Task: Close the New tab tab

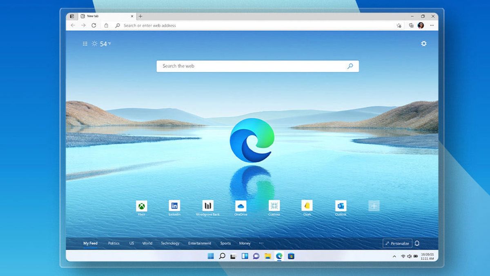Action: [131, 16]
